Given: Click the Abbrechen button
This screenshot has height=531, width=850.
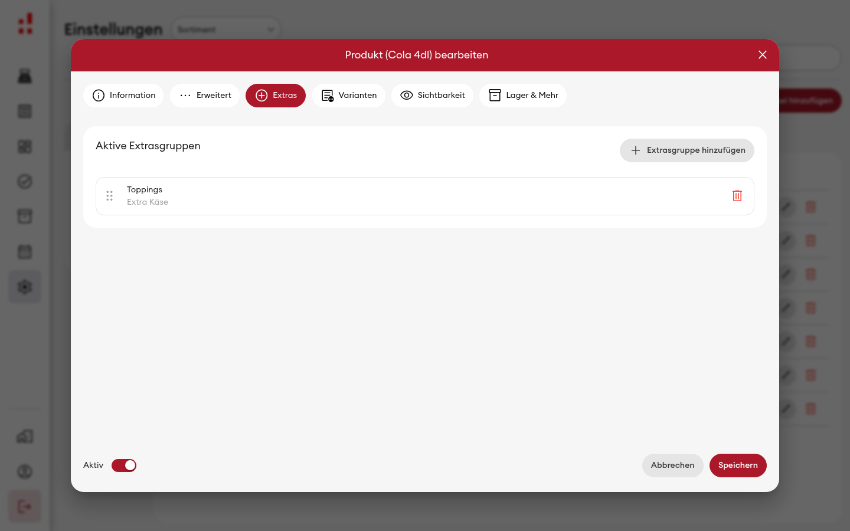Looking at the screenshot, I should tap(672, 466).
